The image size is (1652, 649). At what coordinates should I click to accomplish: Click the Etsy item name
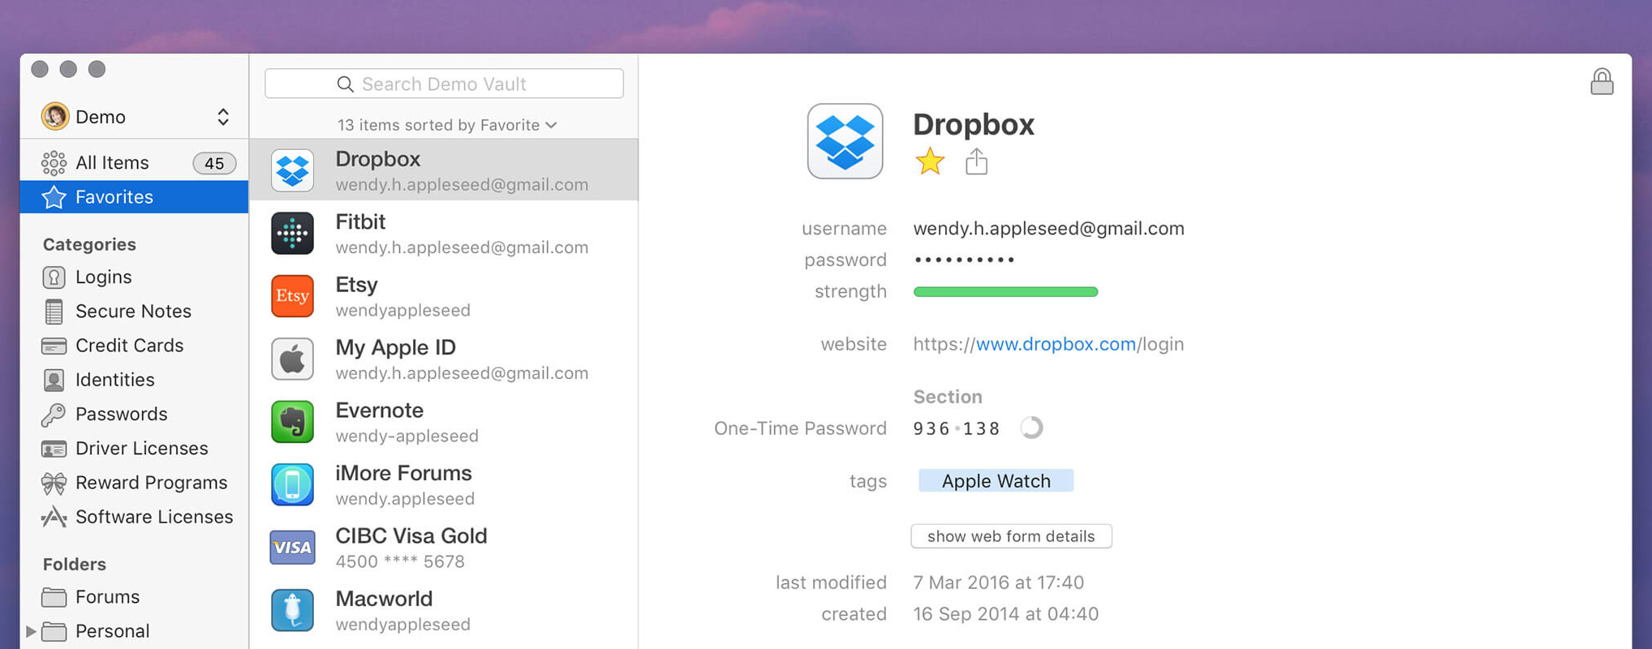[x=356, y=285]
